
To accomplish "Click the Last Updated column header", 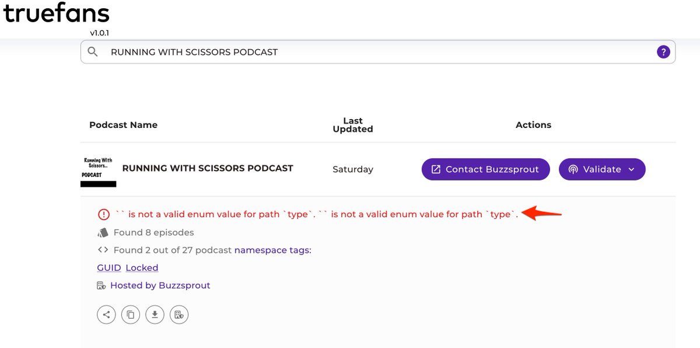I will pyautogui.click(x=353, y=125).
